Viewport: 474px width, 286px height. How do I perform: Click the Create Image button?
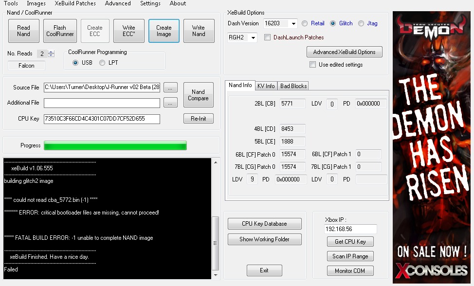164,31
